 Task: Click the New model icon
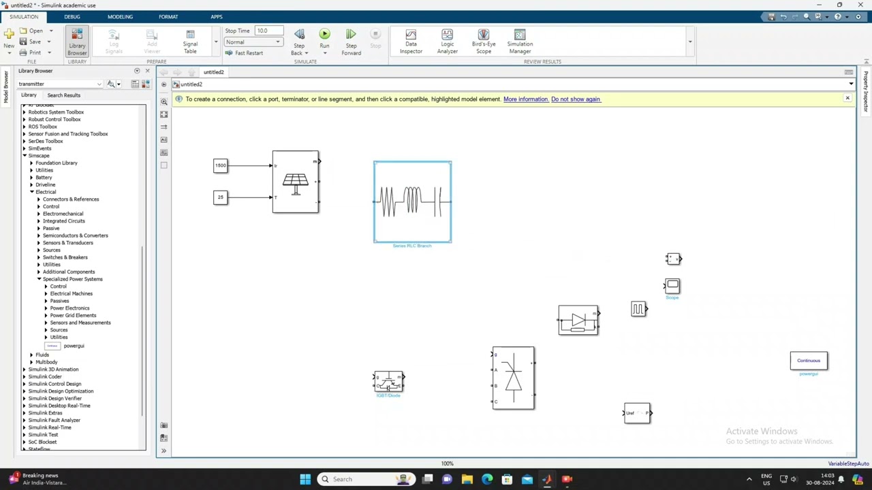click(x=9, y=33)
